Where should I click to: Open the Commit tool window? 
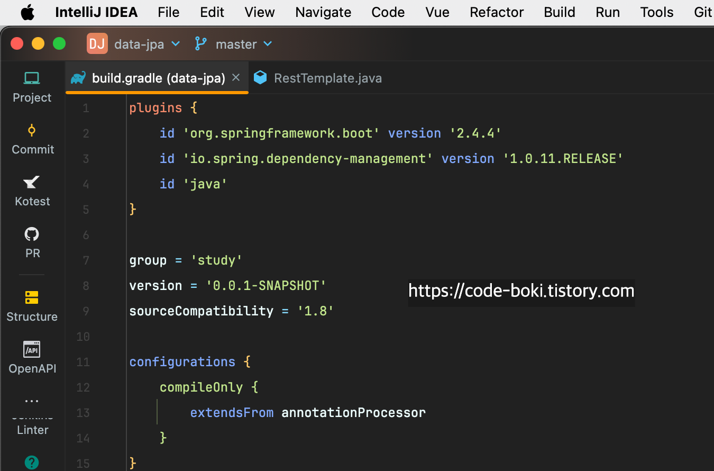click(32, 139)
